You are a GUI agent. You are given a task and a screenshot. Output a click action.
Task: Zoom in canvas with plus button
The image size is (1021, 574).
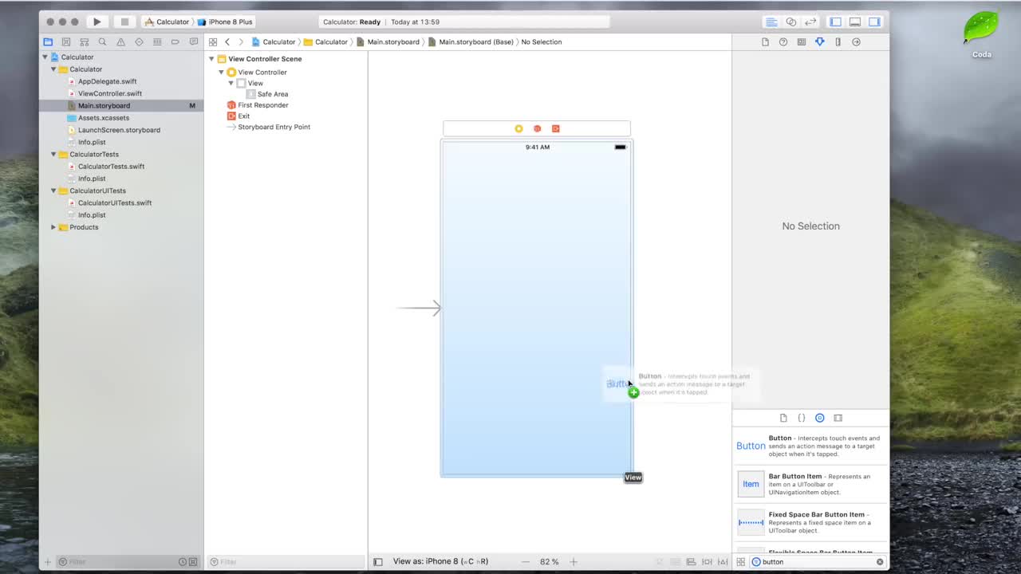[574, 562]
